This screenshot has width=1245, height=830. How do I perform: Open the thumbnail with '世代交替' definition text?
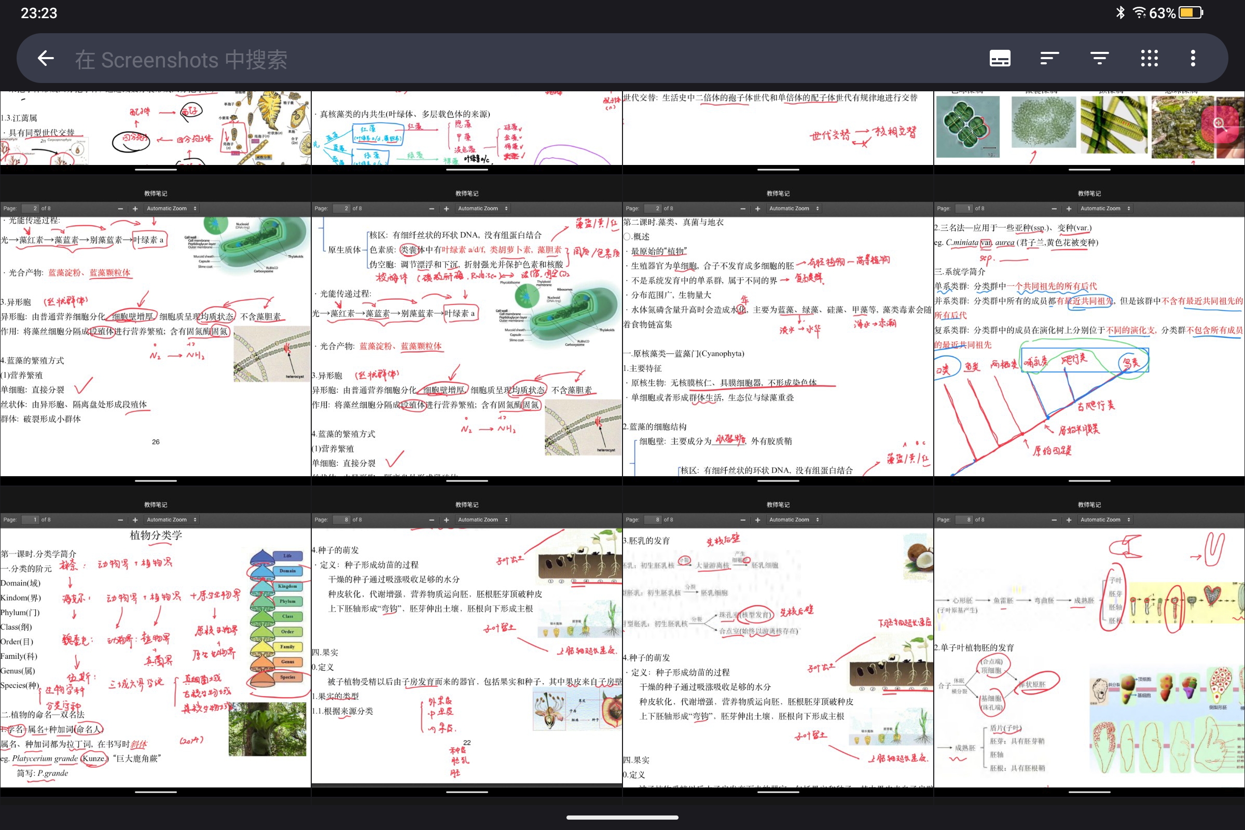click(x=778, y=132)
